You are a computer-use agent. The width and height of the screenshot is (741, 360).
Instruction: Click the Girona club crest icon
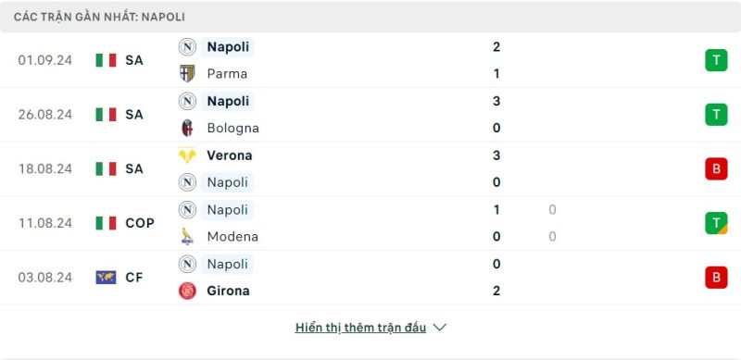pyautogui.click(x=187, y=291)
